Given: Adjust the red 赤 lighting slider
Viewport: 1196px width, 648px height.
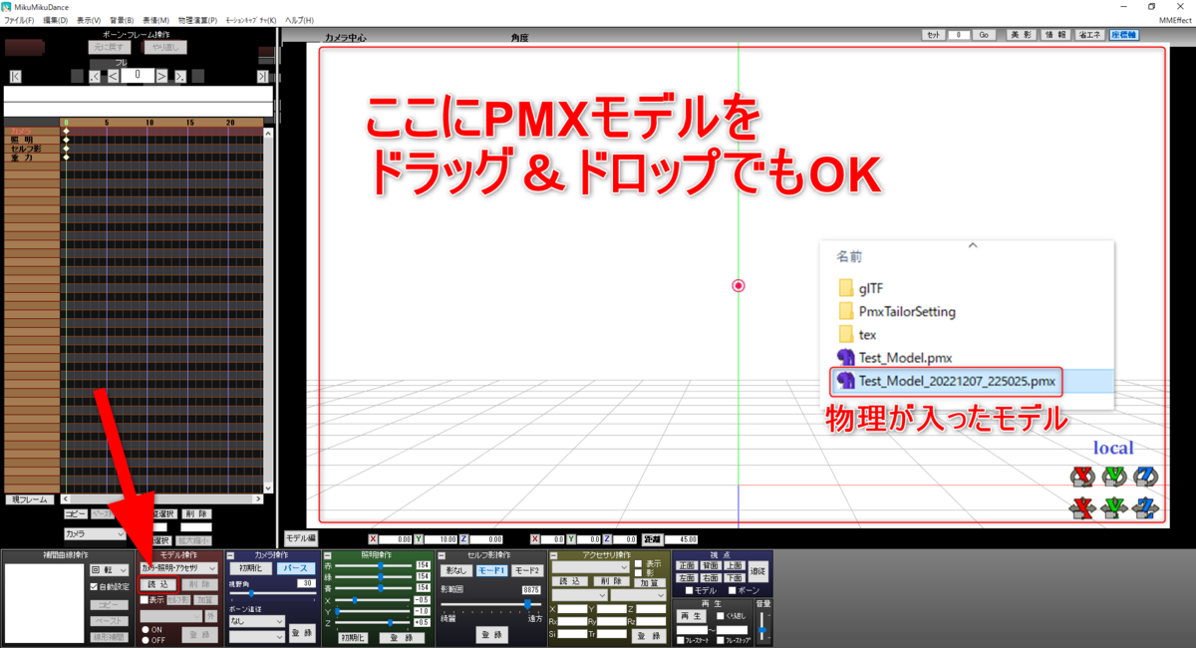Looking at the screenshot, I should (x=372, y=565).
